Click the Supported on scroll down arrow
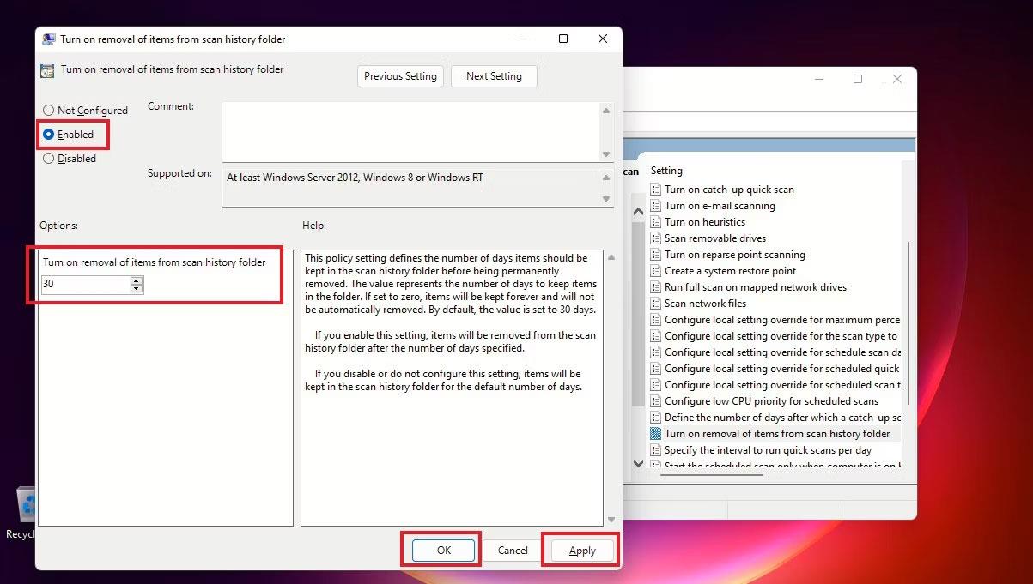 (607, 199)
